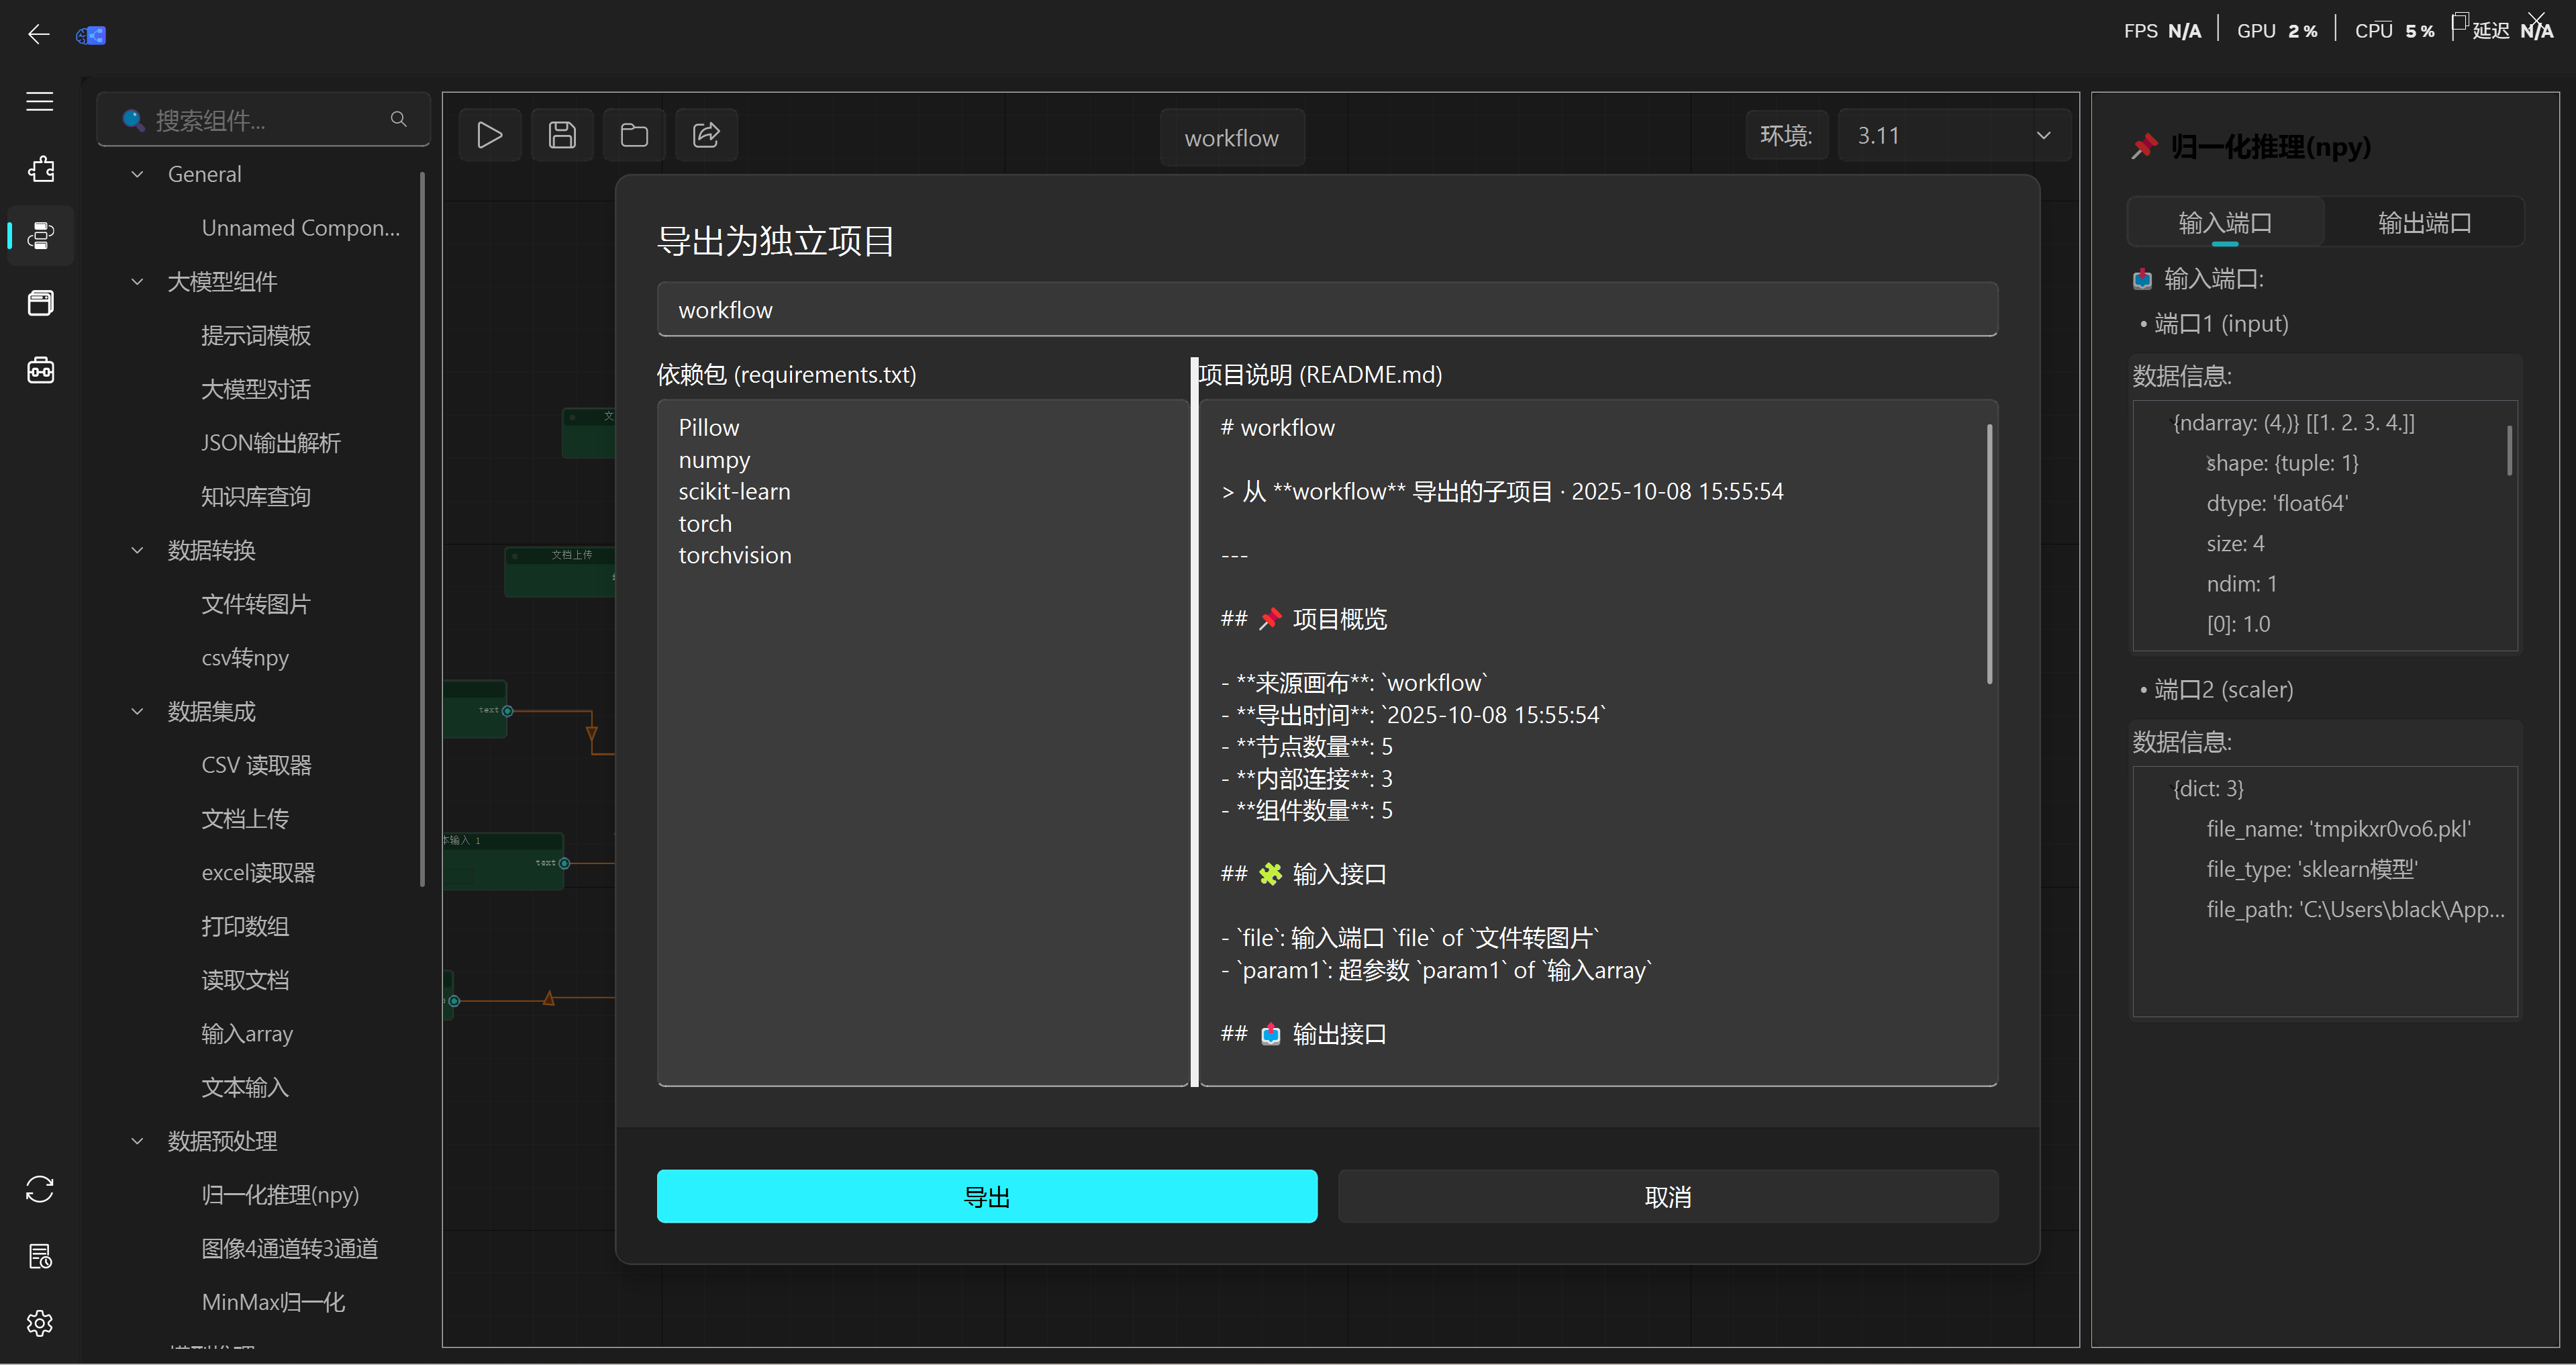Select the MinMax归一化 component
The image size is (2576, 1365).
coord(273,1302)
